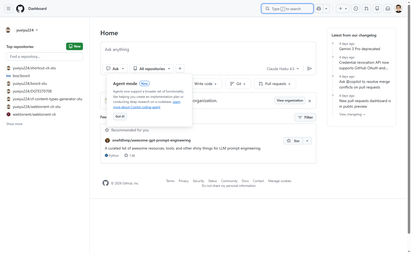Click the 'Find a repository…' filter field

[x=45, y=57]
